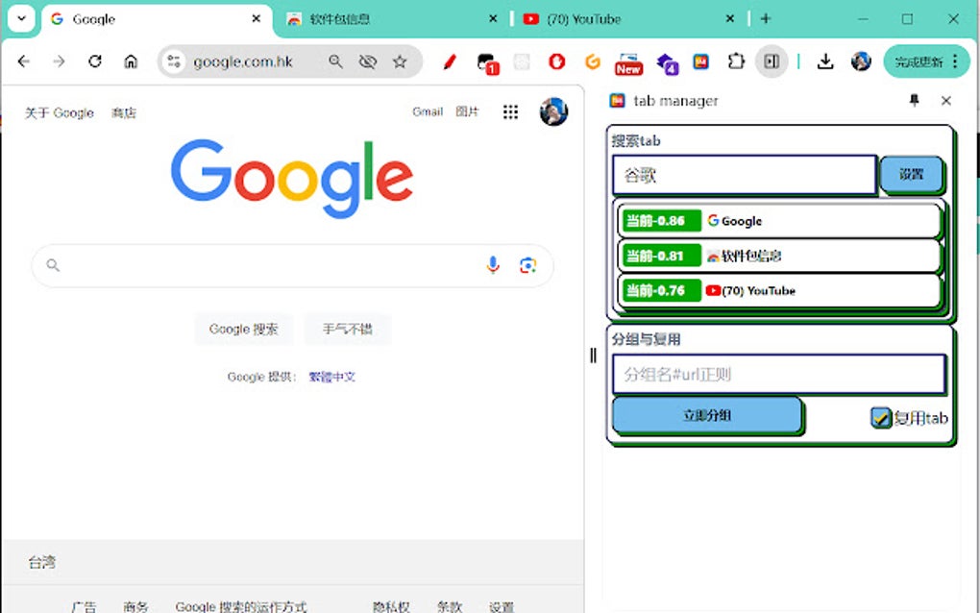Open the tab search dropdown arrow
The image size is (980, 613).
[x=21, y=18]
